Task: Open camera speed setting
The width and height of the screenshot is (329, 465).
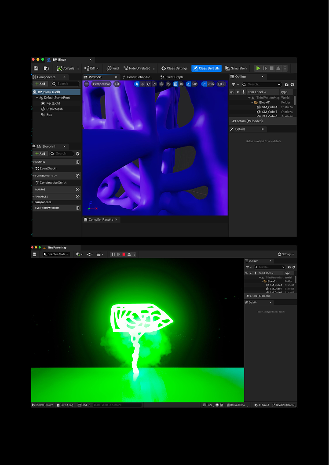Action: click(x=221, y=84)
